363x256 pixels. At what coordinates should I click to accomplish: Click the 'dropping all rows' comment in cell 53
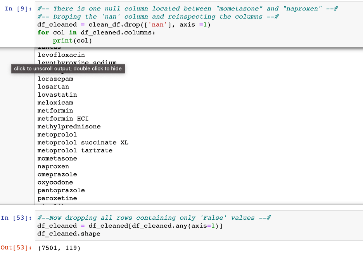pyautogui.click(x=154, y=218)
